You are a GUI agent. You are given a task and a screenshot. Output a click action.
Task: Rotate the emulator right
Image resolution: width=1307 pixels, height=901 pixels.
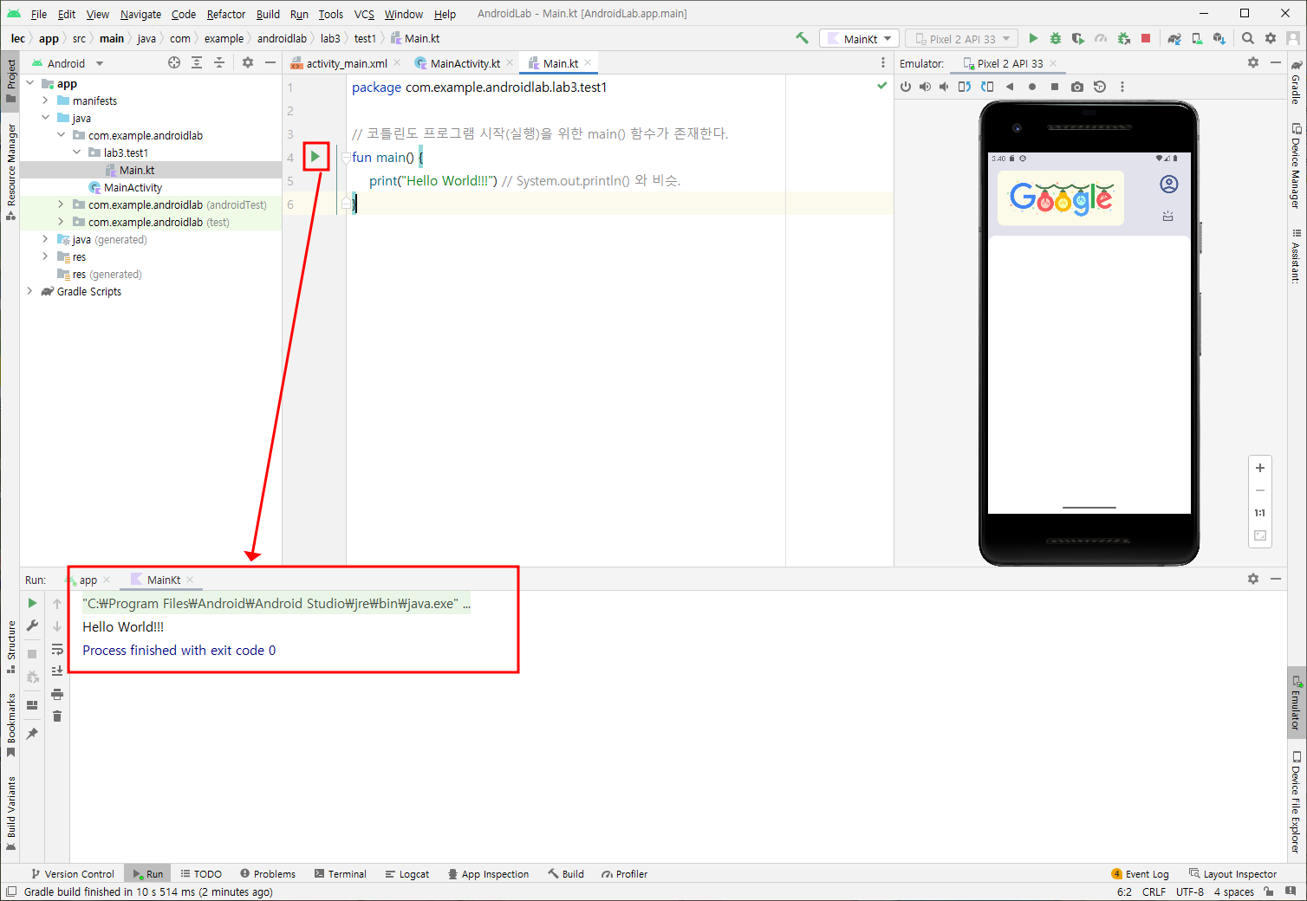[987, 87]
